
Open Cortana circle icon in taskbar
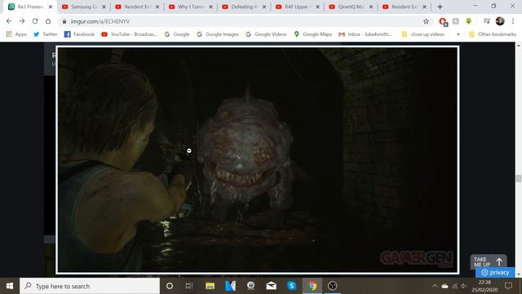coord(170,286)
